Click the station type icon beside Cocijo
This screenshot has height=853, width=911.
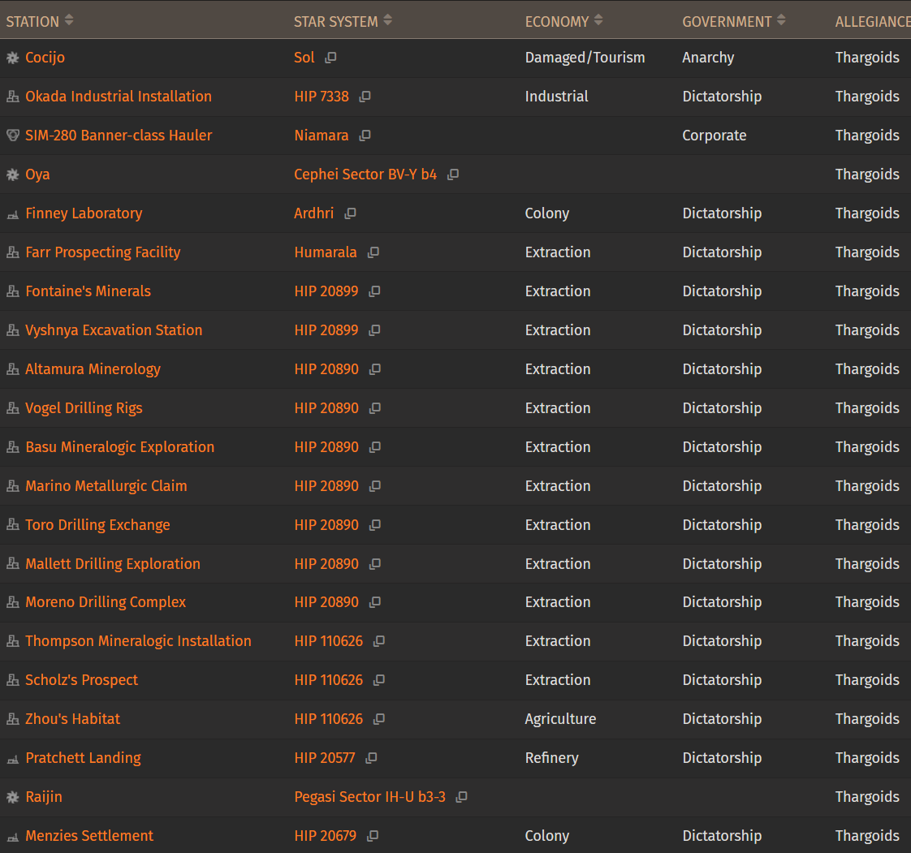(x=12, y=58)
